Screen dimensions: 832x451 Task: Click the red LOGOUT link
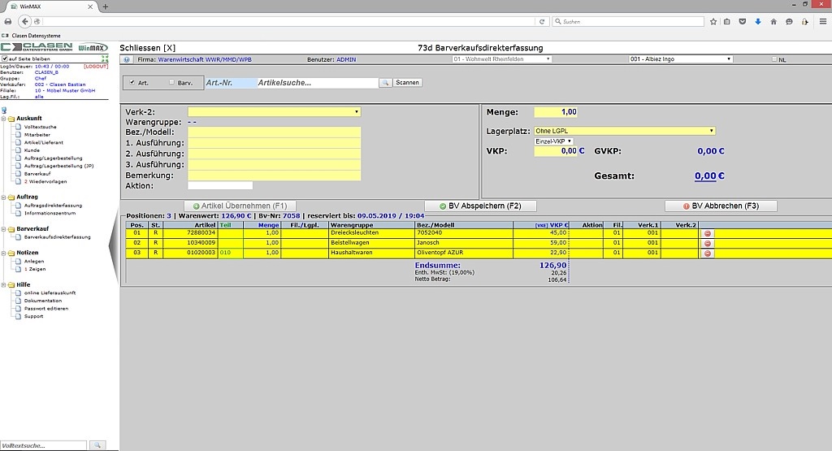96,67
